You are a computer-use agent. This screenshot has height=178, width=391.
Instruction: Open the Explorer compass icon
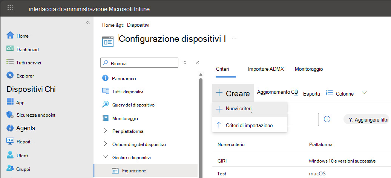(x=10, y=76)
